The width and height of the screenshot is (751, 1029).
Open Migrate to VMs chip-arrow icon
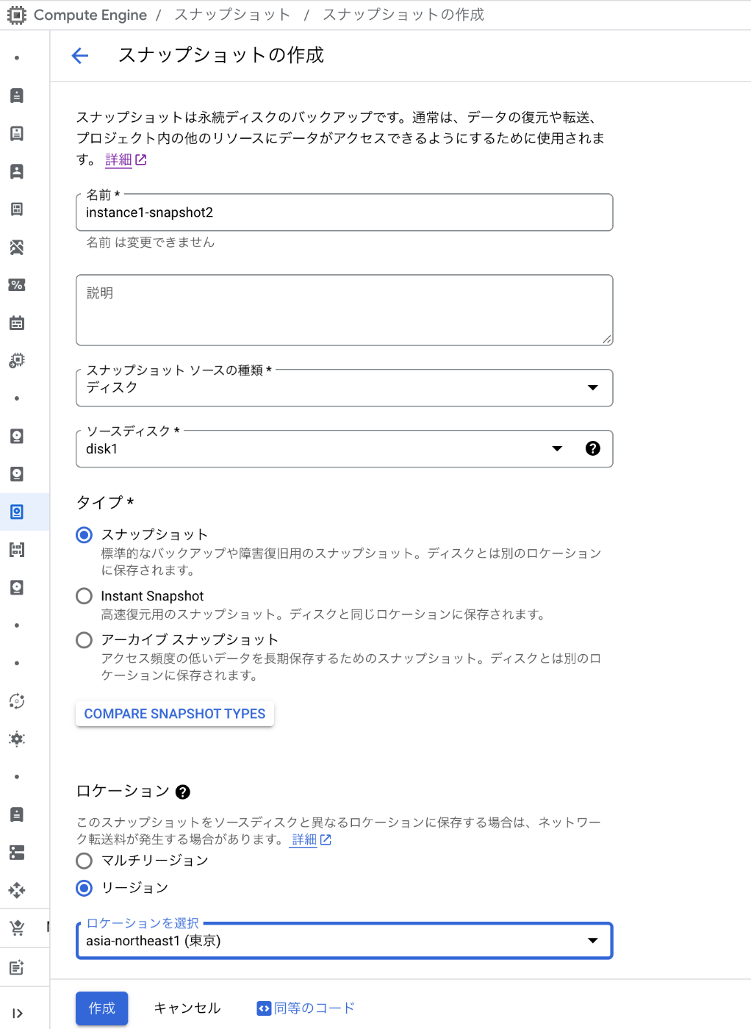[x=17, y=360]
